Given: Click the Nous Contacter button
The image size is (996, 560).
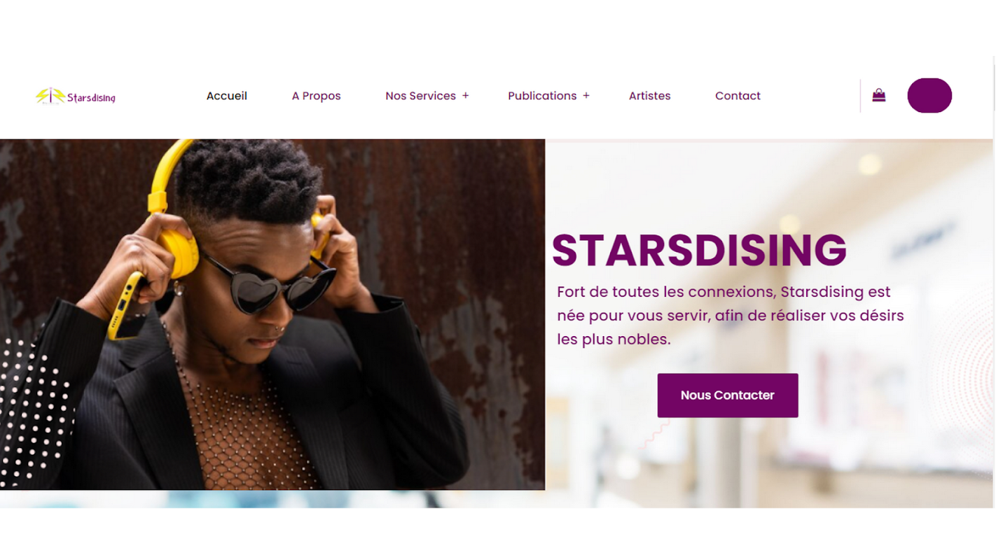Looking at the screenshot, I should 728,395.
